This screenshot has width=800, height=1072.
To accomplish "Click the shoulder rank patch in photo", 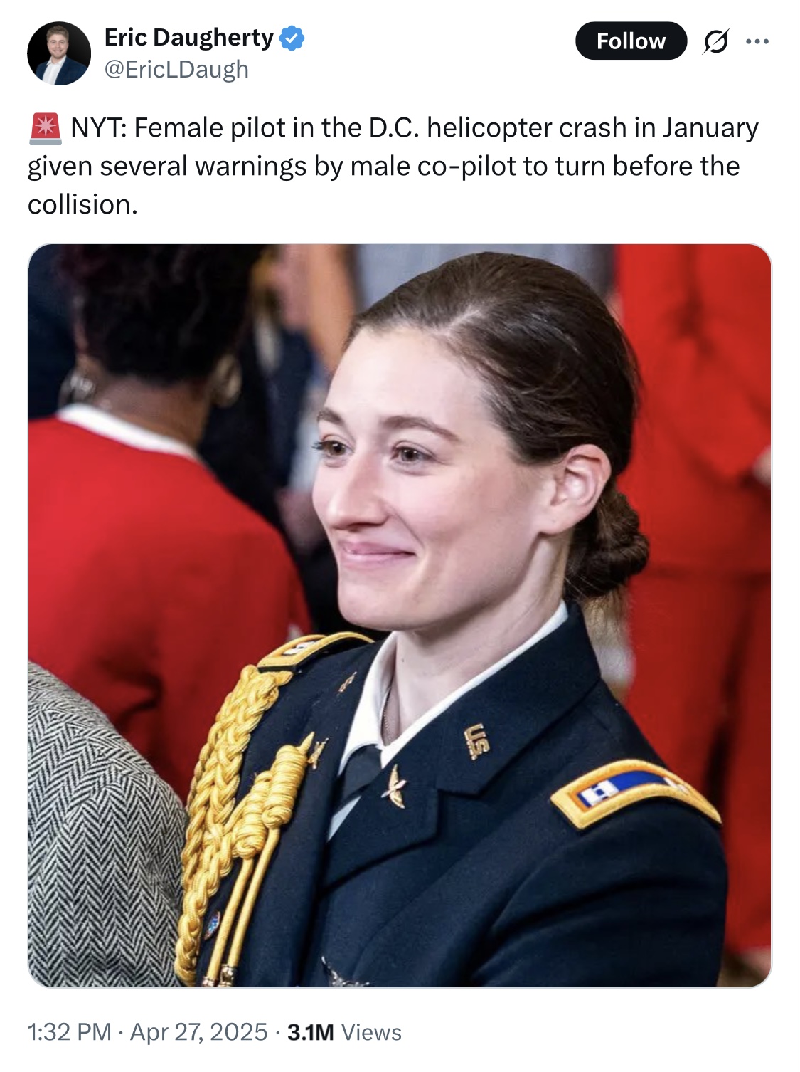I will coord(633,792).
